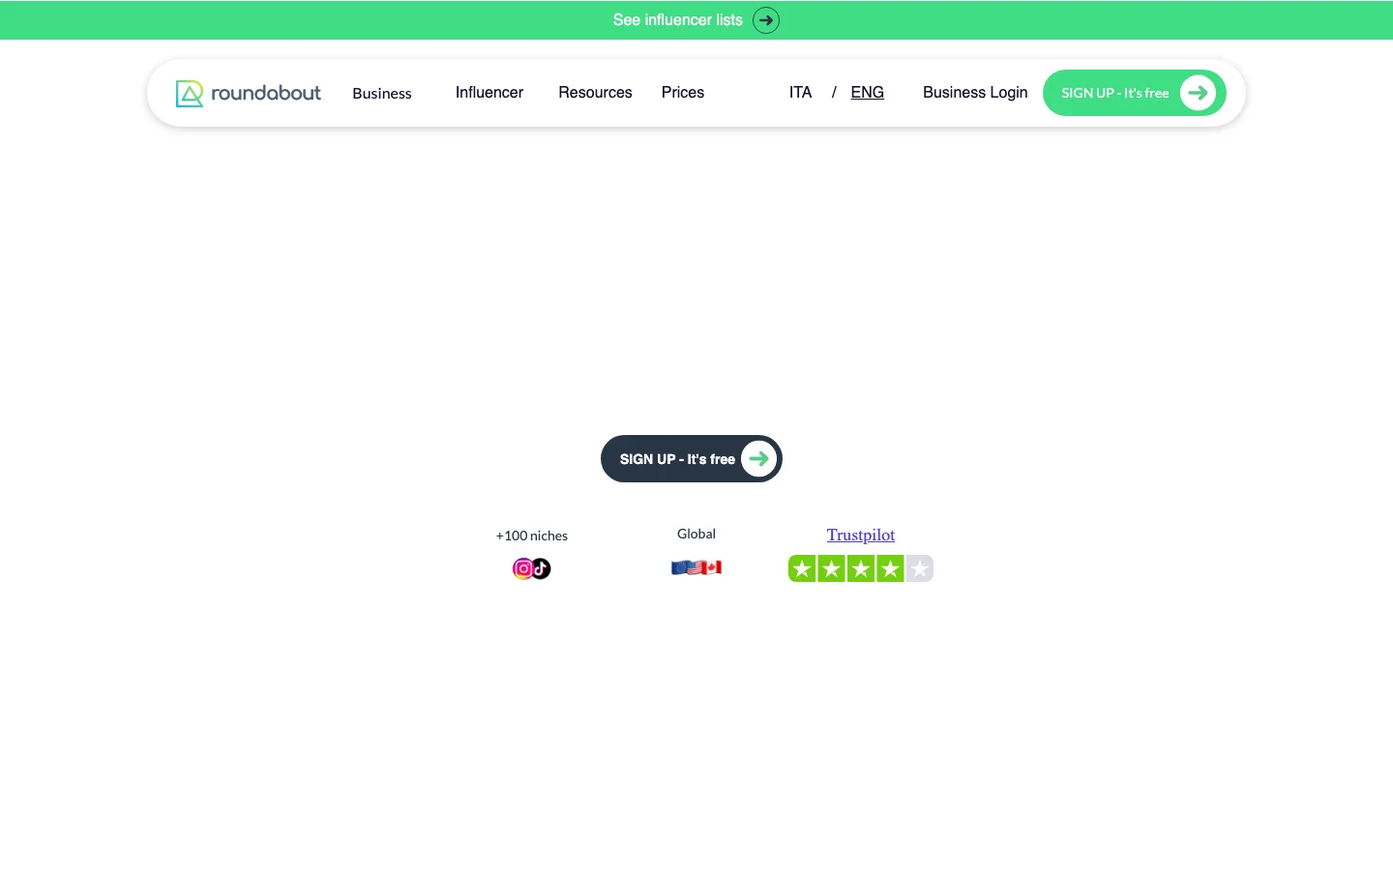
Task: Switch language to ITA
Action: pos(800,93)
